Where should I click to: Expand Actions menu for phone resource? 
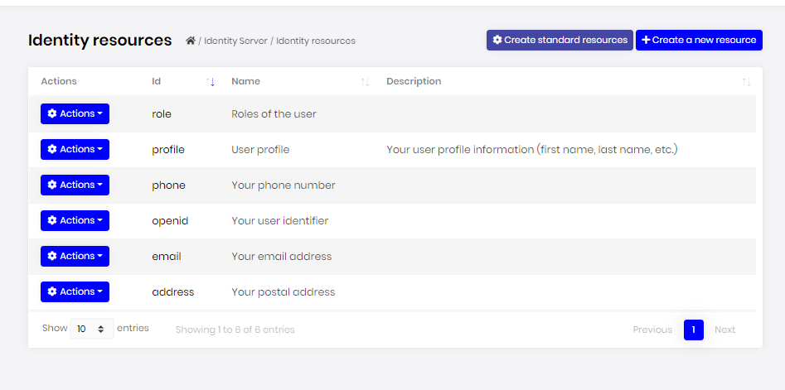click(75, 185)
